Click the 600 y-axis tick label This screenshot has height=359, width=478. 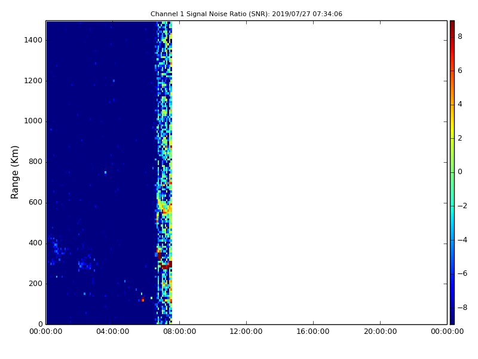35,202
